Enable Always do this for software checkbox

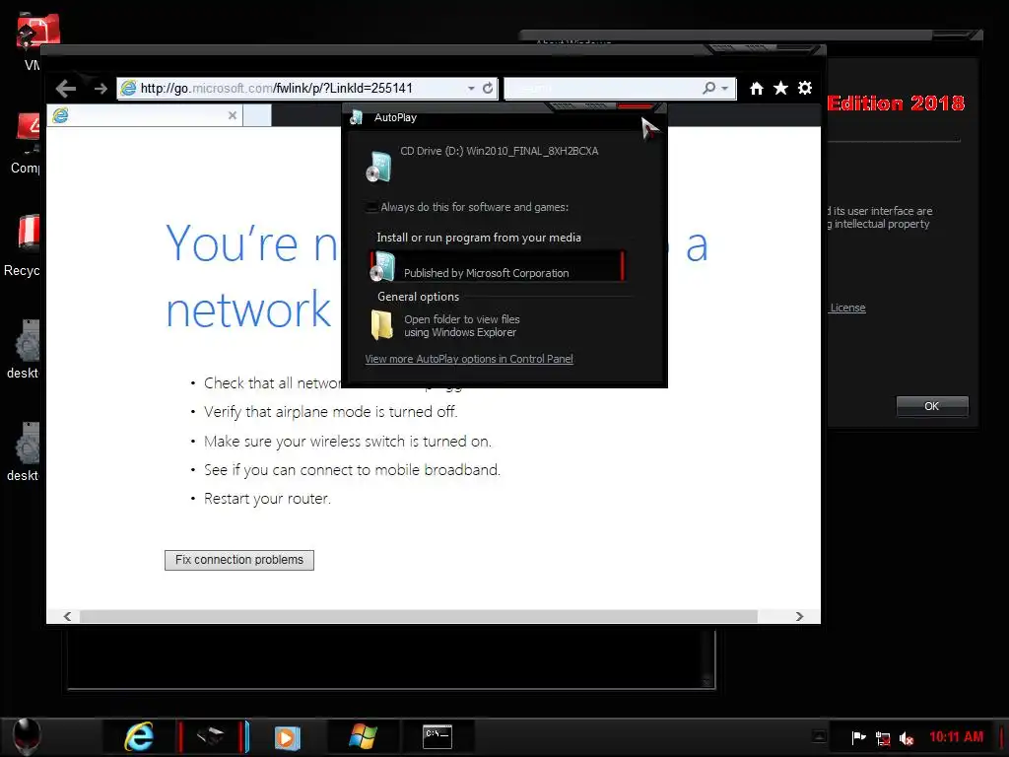(371, 207)
